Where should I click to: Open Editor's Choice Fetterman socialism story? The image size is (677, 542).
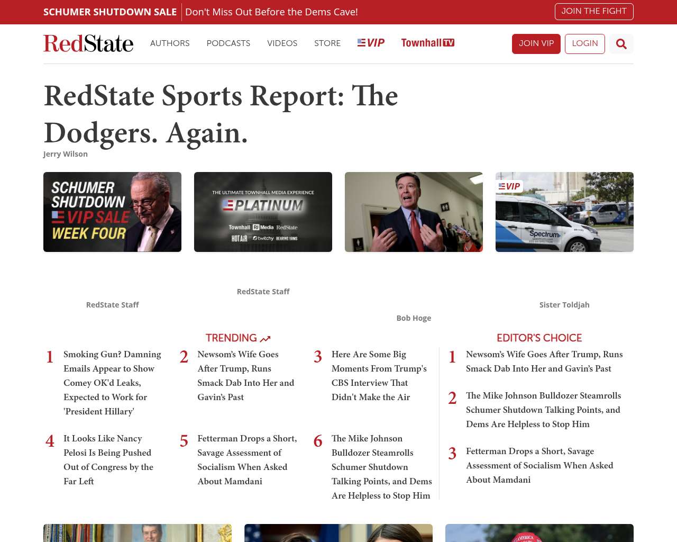539,465
